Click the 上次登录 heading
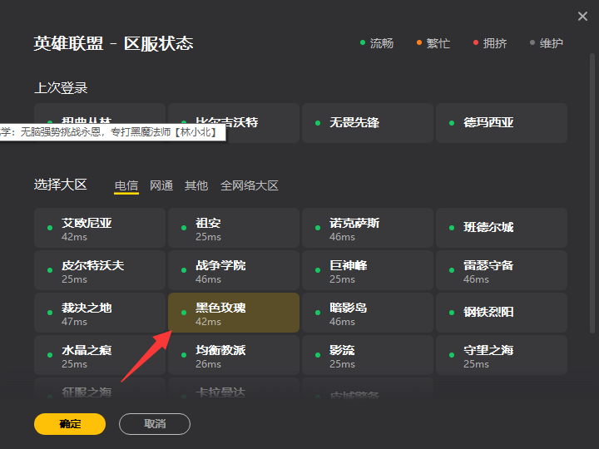The height and width of the screenshot is (449, 599). tap(61, 88)
